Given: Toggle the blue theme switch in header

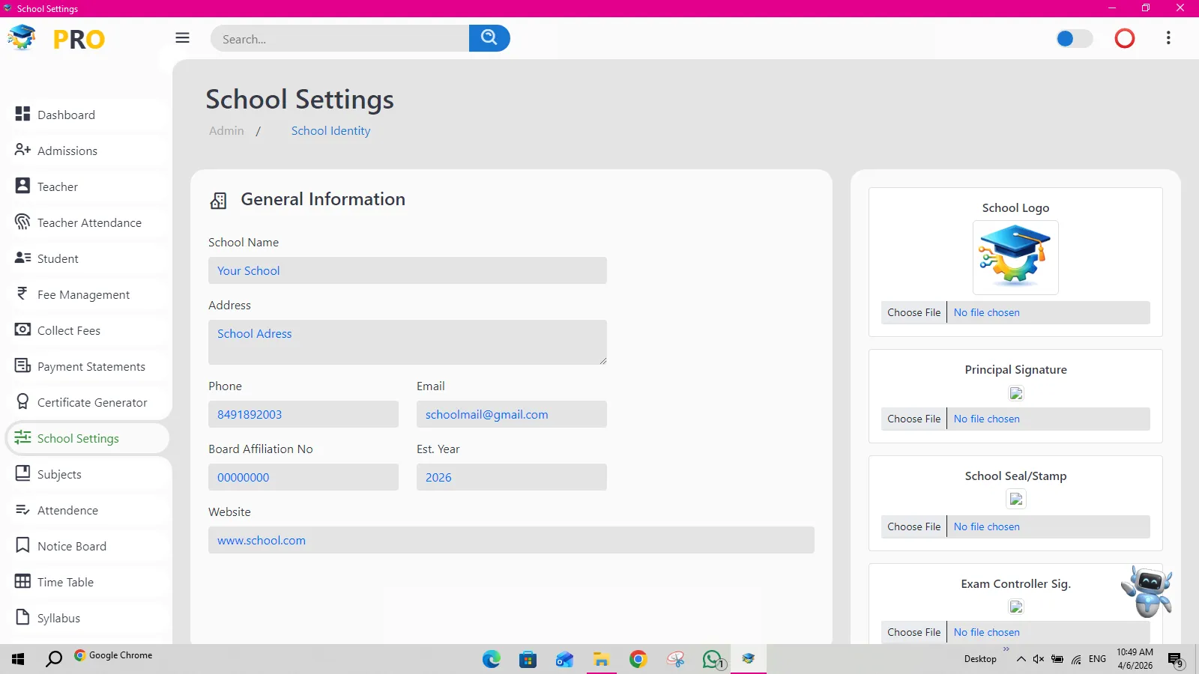Looking at the screenshot, I should click(x=1074, y=38).
